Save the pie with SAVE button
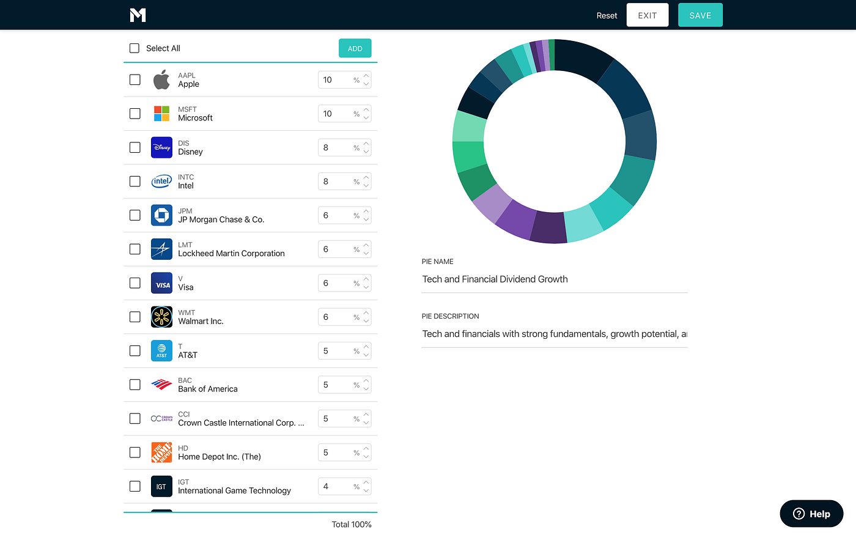Image resolution: width=856 pixels, height=535 pixels. point(700,15)
